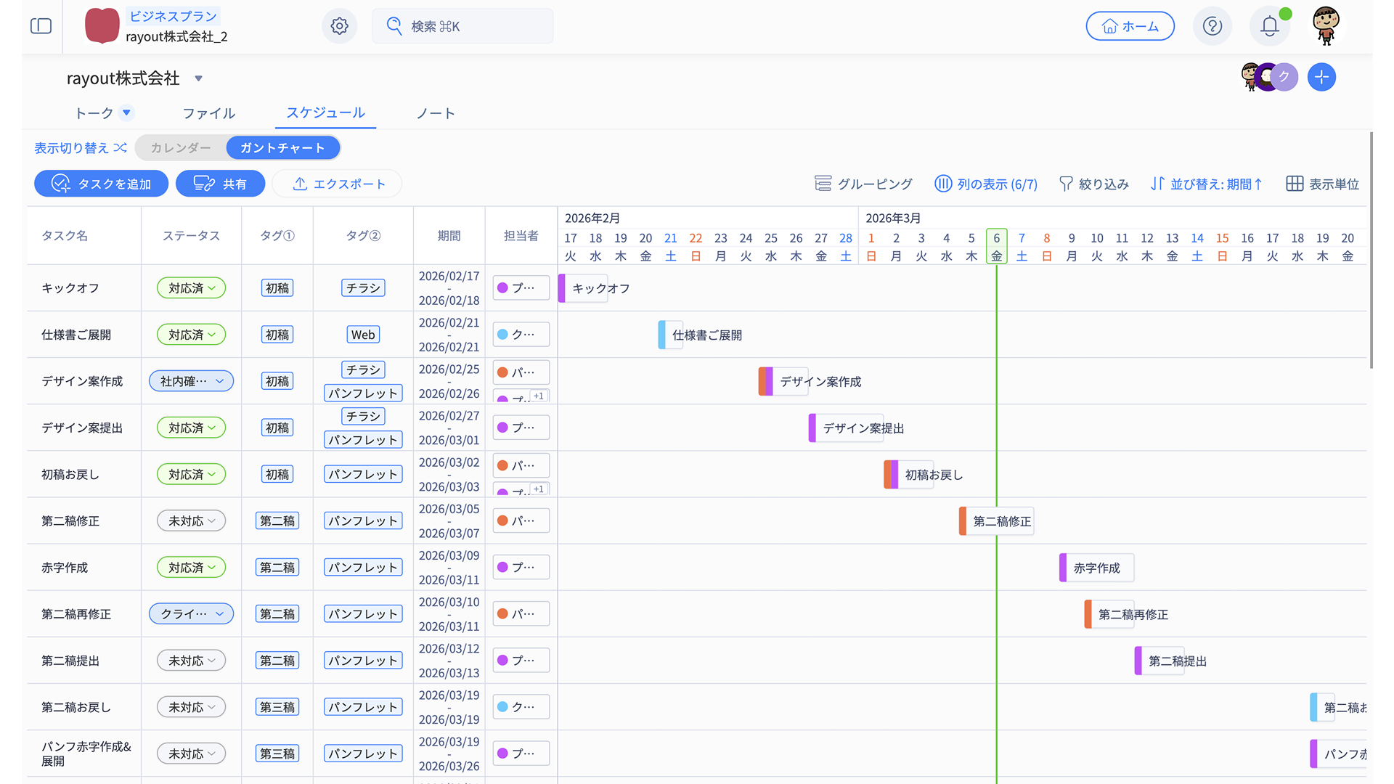Expand the rayout株式会社 project dropdown arrow
Image resolution: width=1394 pixels, height=784 pixels.
point(198,78)
